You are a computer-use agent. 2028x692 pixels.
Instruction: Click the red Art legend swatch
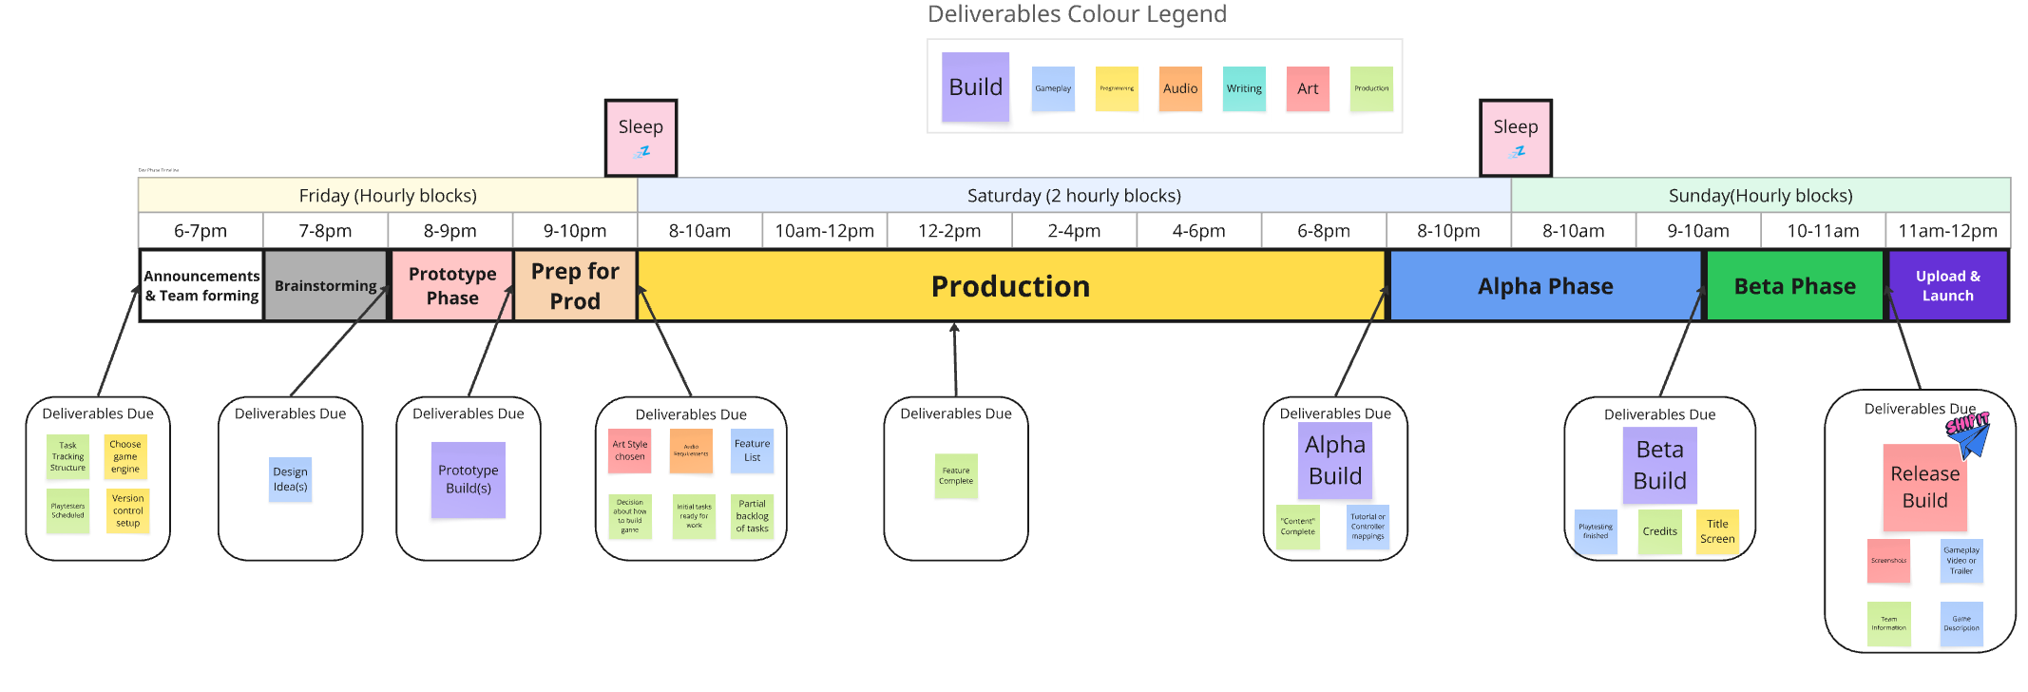point(1308,88)
